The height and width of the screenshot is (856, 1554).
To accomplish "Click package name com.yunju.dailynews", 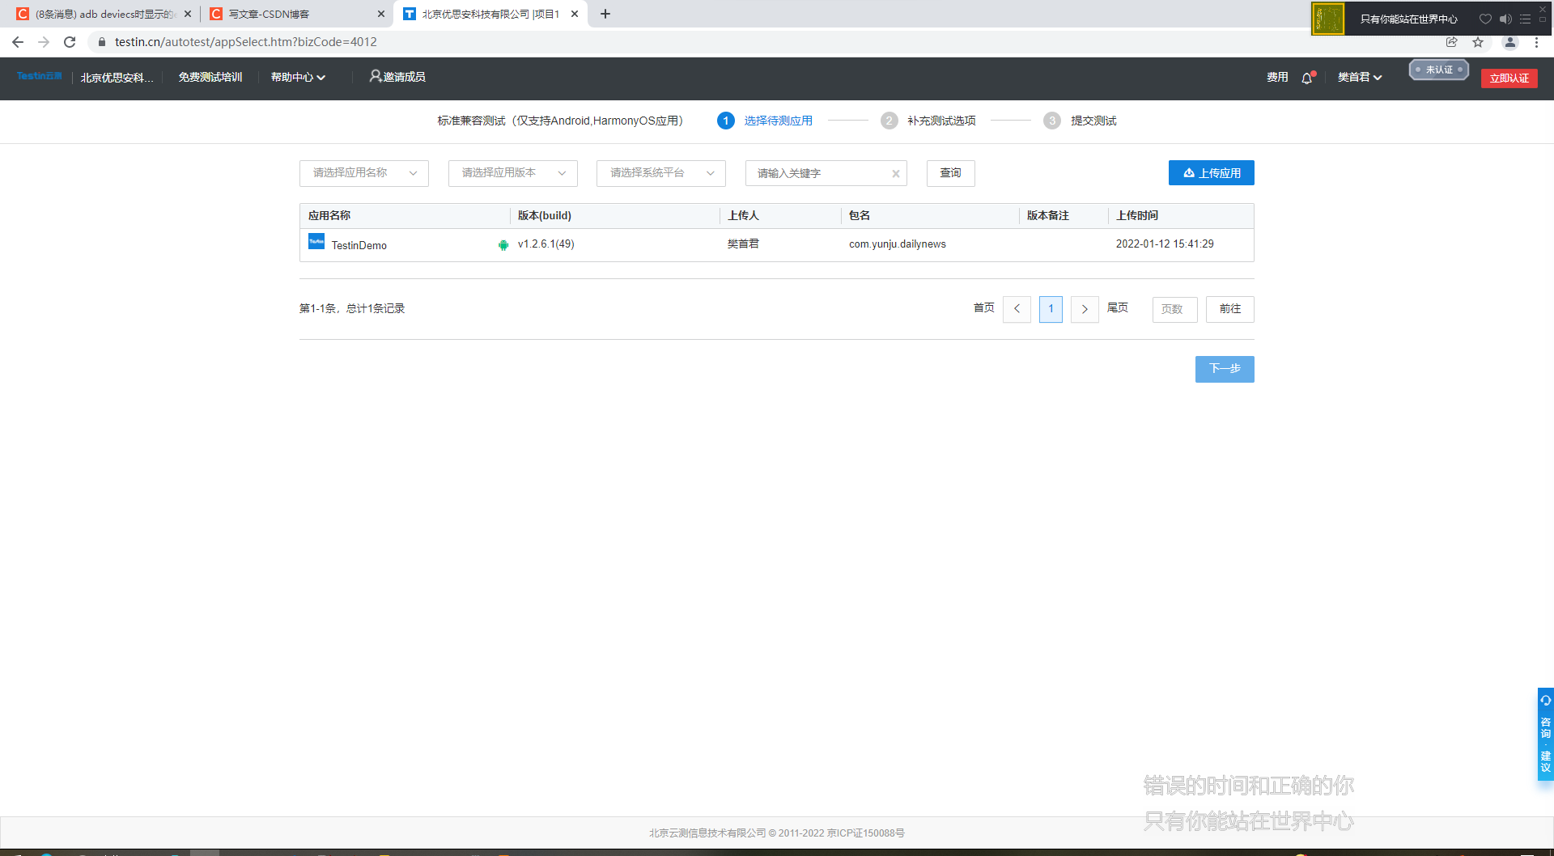I will 898,244.
